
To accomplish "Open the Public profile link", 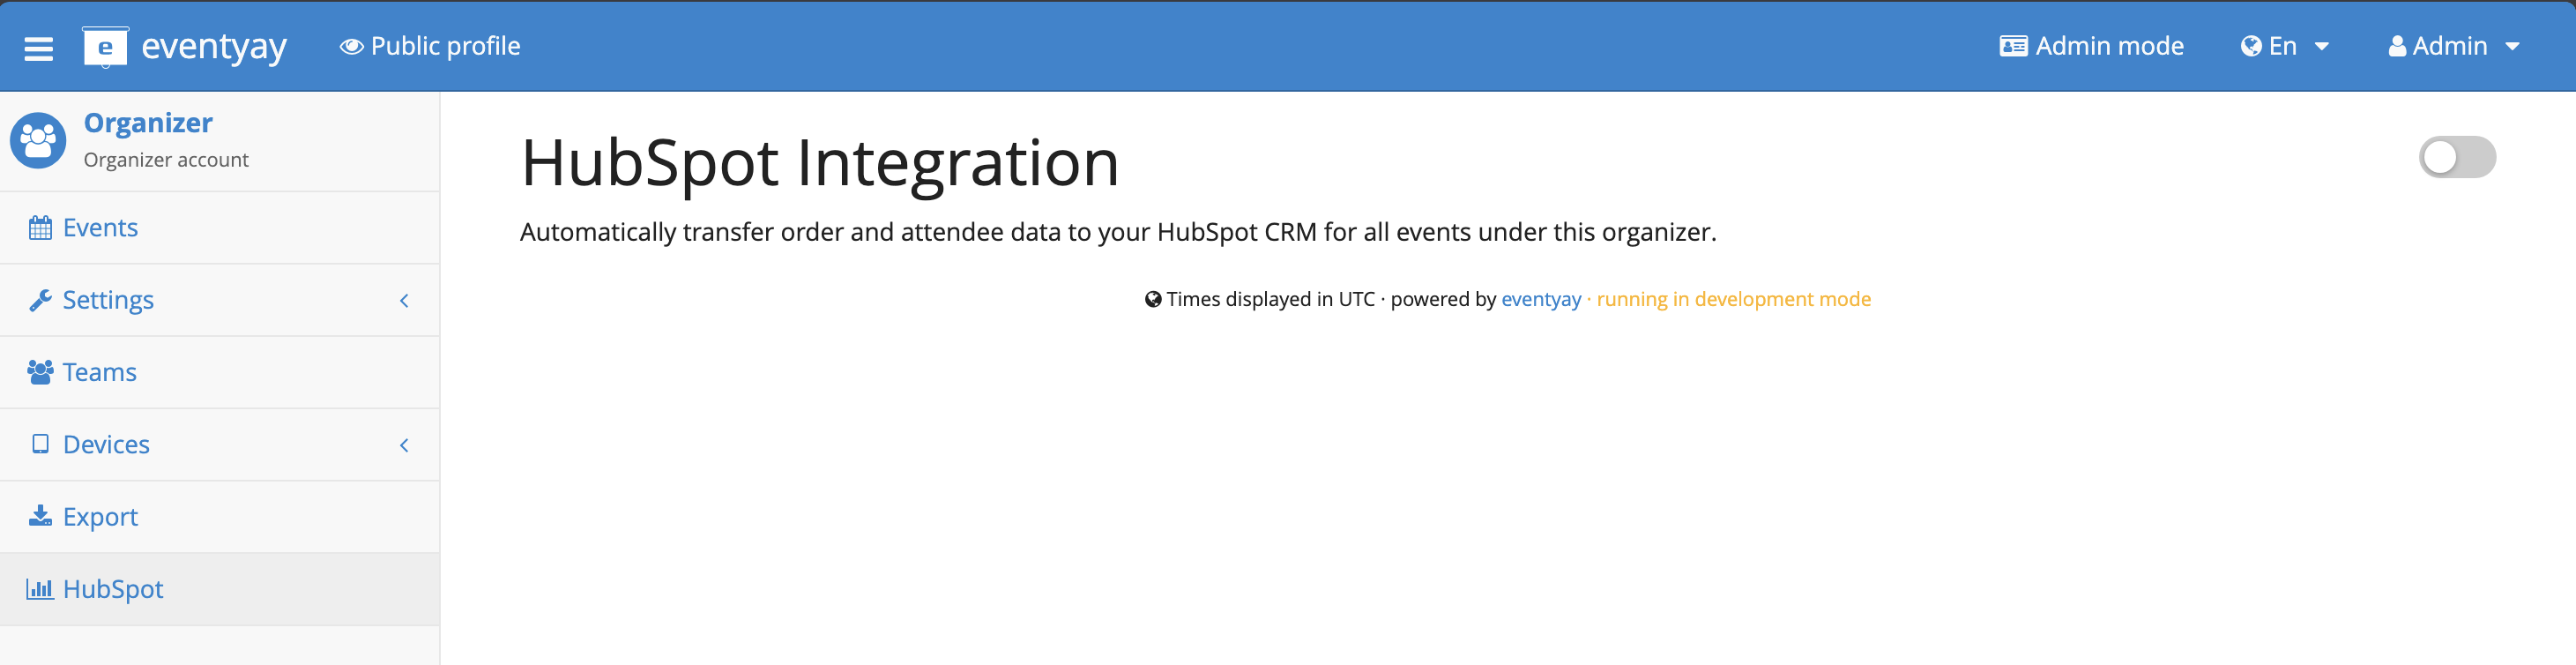I will (430, 47).
